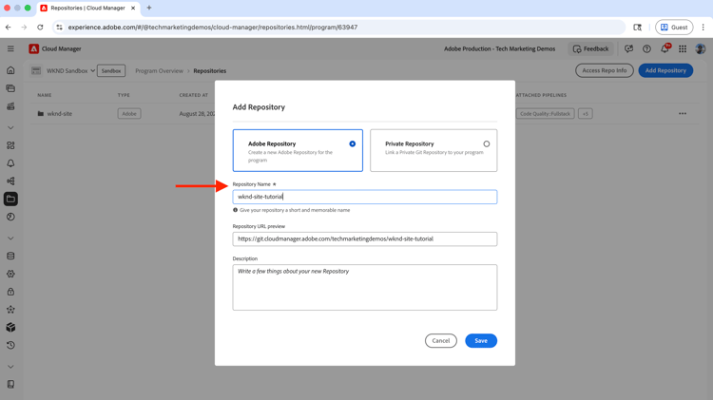Open the pipelines icon in sidebar
Image resolution: width=713 pixels, height=400 pixels.
(x=10, y=181)
